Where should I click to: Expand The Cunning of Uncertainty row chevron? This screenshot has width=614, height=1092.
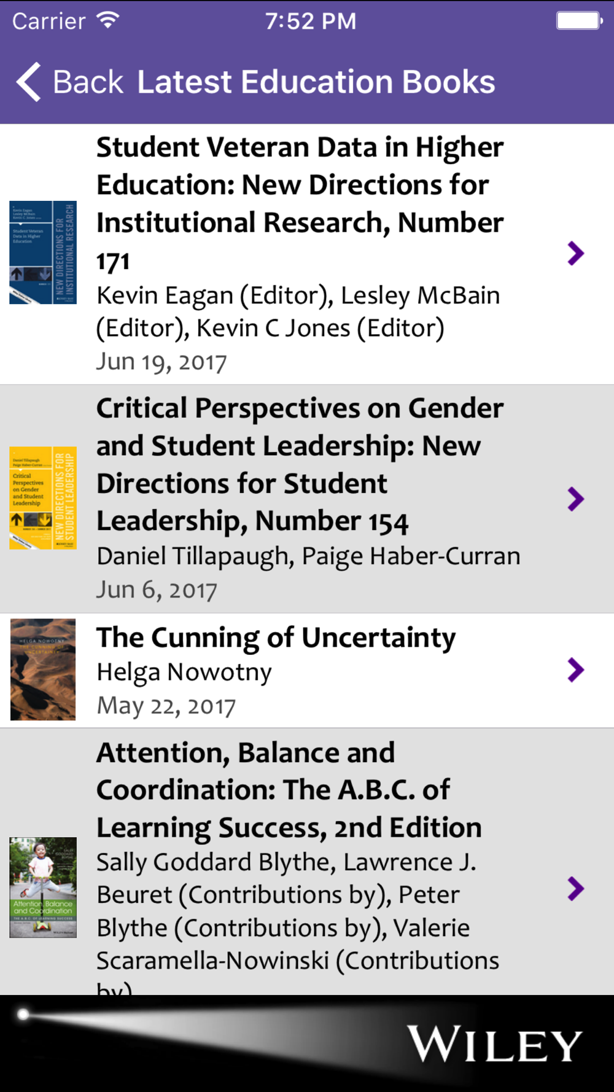575,670
